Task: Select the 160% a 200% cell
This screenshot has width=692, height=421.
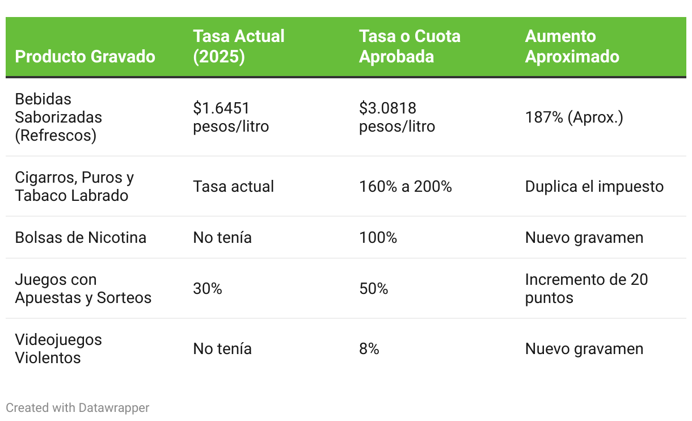Action: pyautogui.click(x=406, y=187)
